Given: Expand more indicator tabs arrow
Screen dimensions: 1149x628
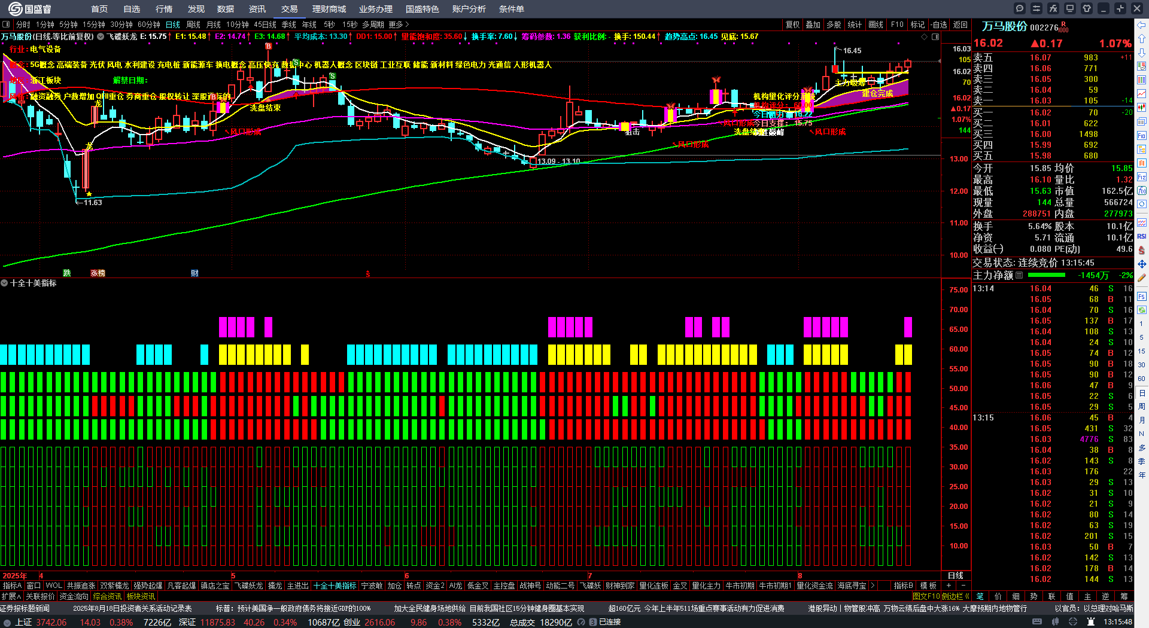Looking at the screenshot, I should [873, 586].
